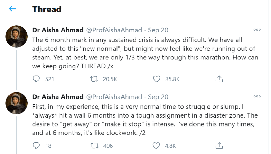Open Dr Aisha Ahmad name on first tweet

[x=58, y=30]
